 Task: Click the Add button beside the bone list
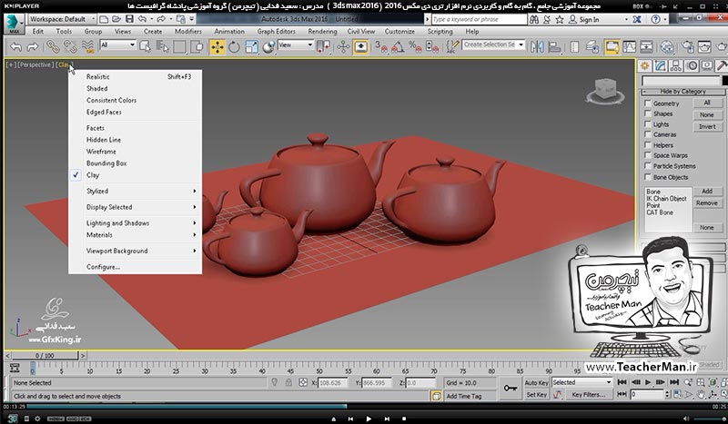coord(707,191)
